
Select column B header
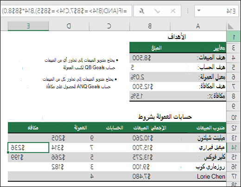point(150,26)
